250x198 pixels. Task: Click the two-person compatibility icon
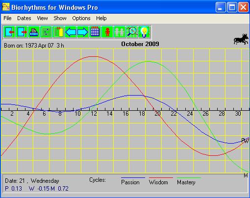click(120, 32)
